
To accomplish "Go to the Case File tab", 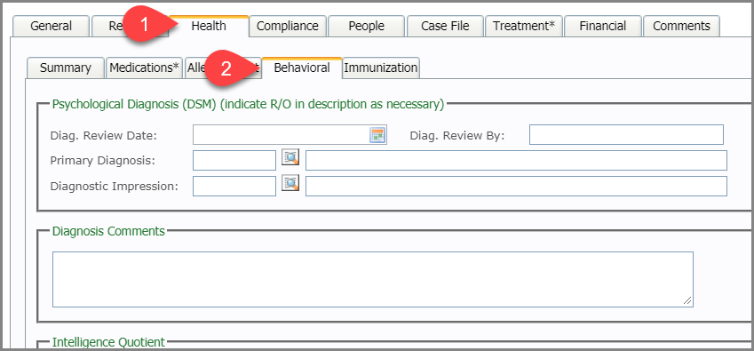I will click(x=445, y=26).
